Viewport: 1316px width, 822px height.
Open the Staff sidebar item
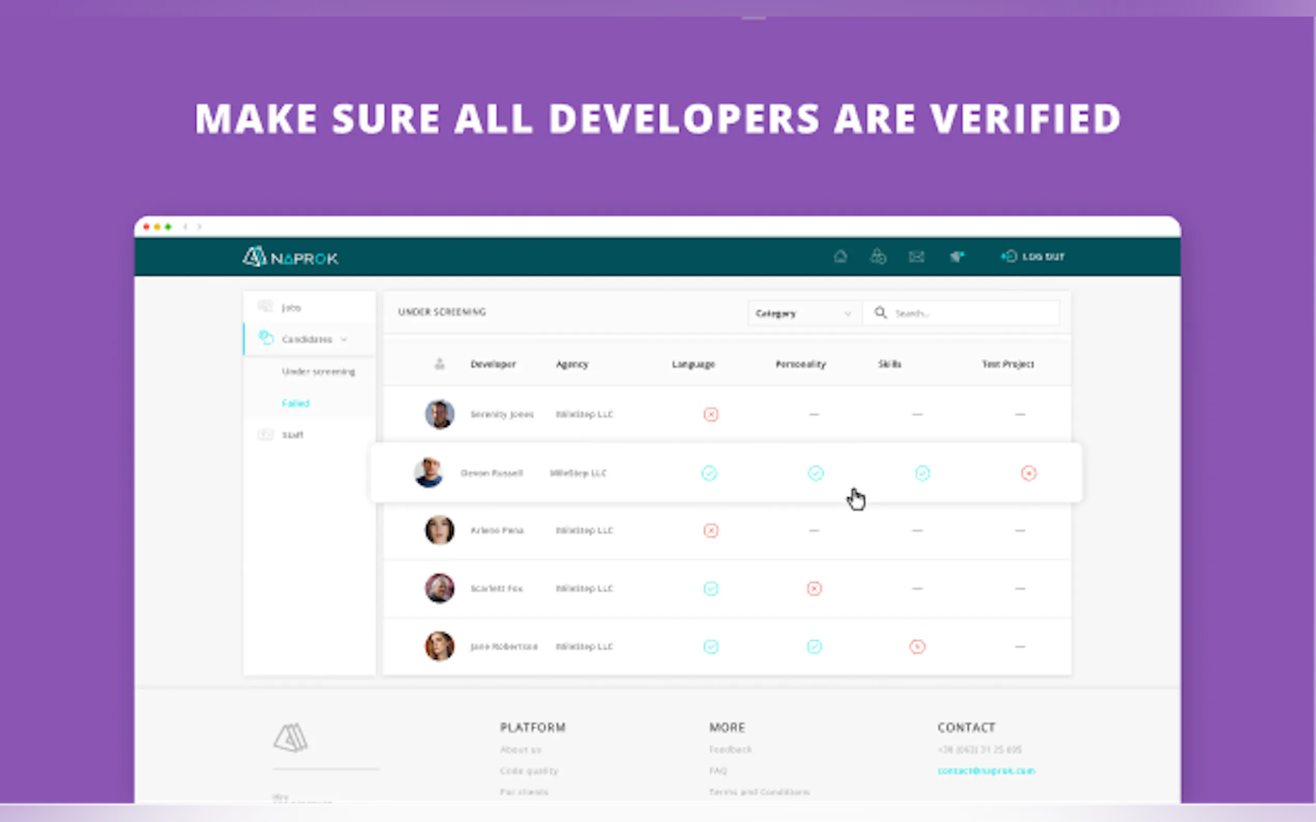(292, 435)
